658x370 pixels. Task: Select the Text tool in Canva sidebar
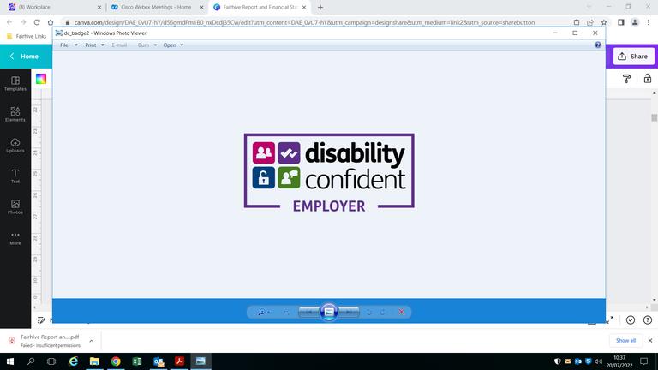point(15,176)
